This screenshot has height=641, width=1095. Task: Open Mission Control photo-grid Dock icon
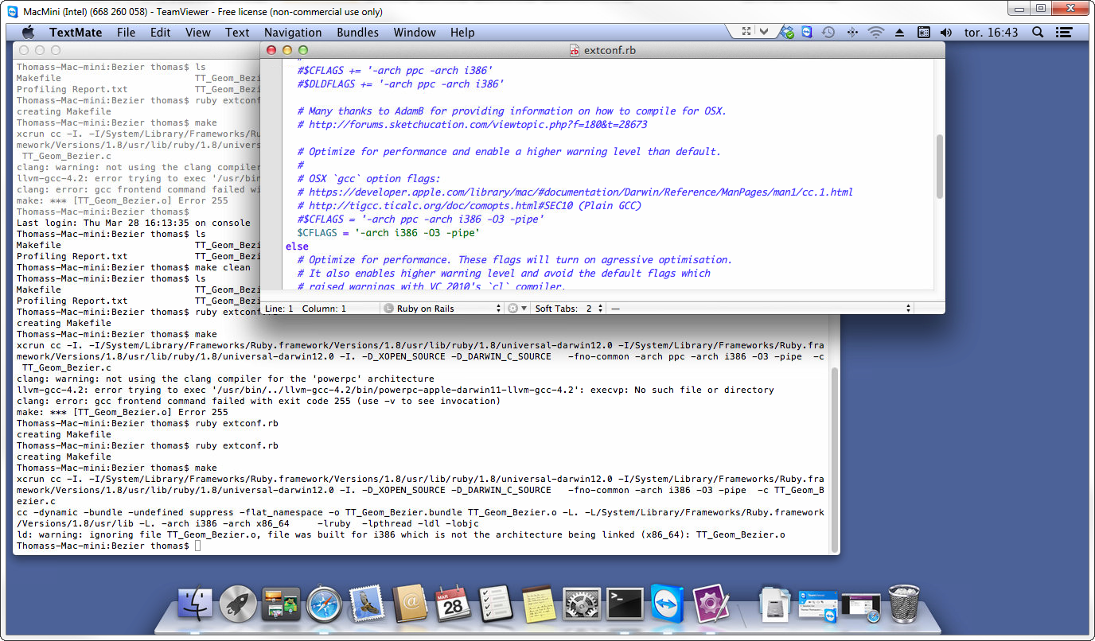281,604
